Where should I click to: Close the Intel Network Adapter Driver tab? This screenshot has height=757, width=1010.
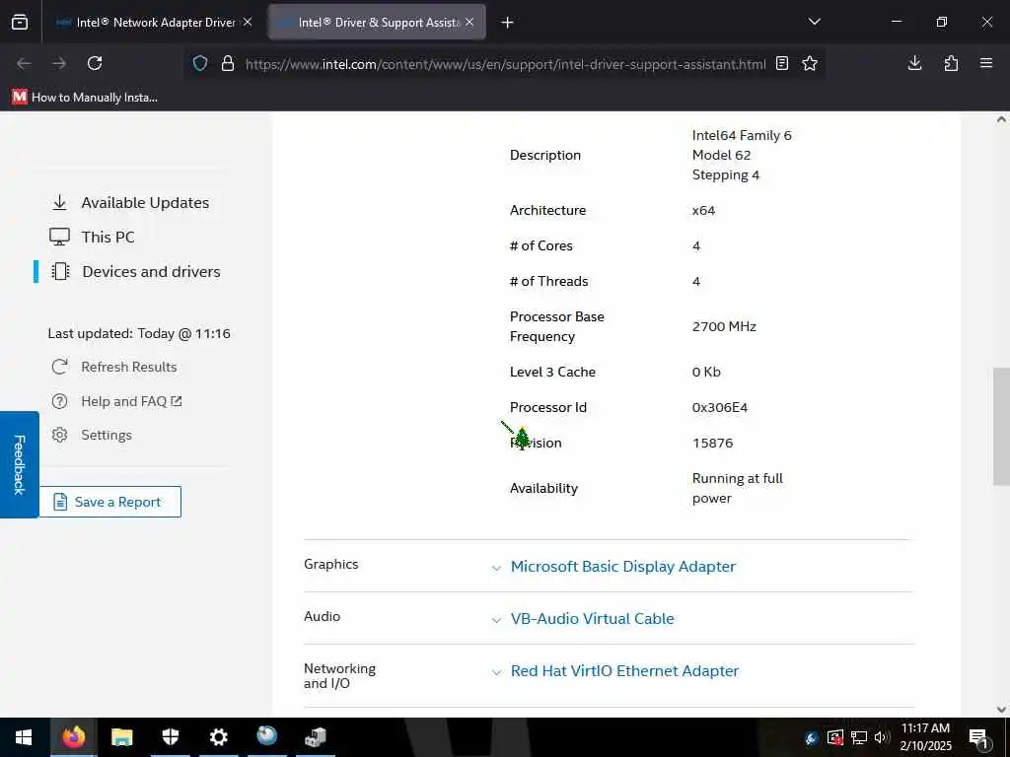point(248,22)
